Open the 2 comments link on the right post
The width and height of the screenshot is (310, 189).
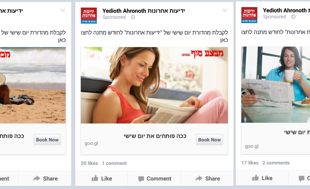point(276,163)
